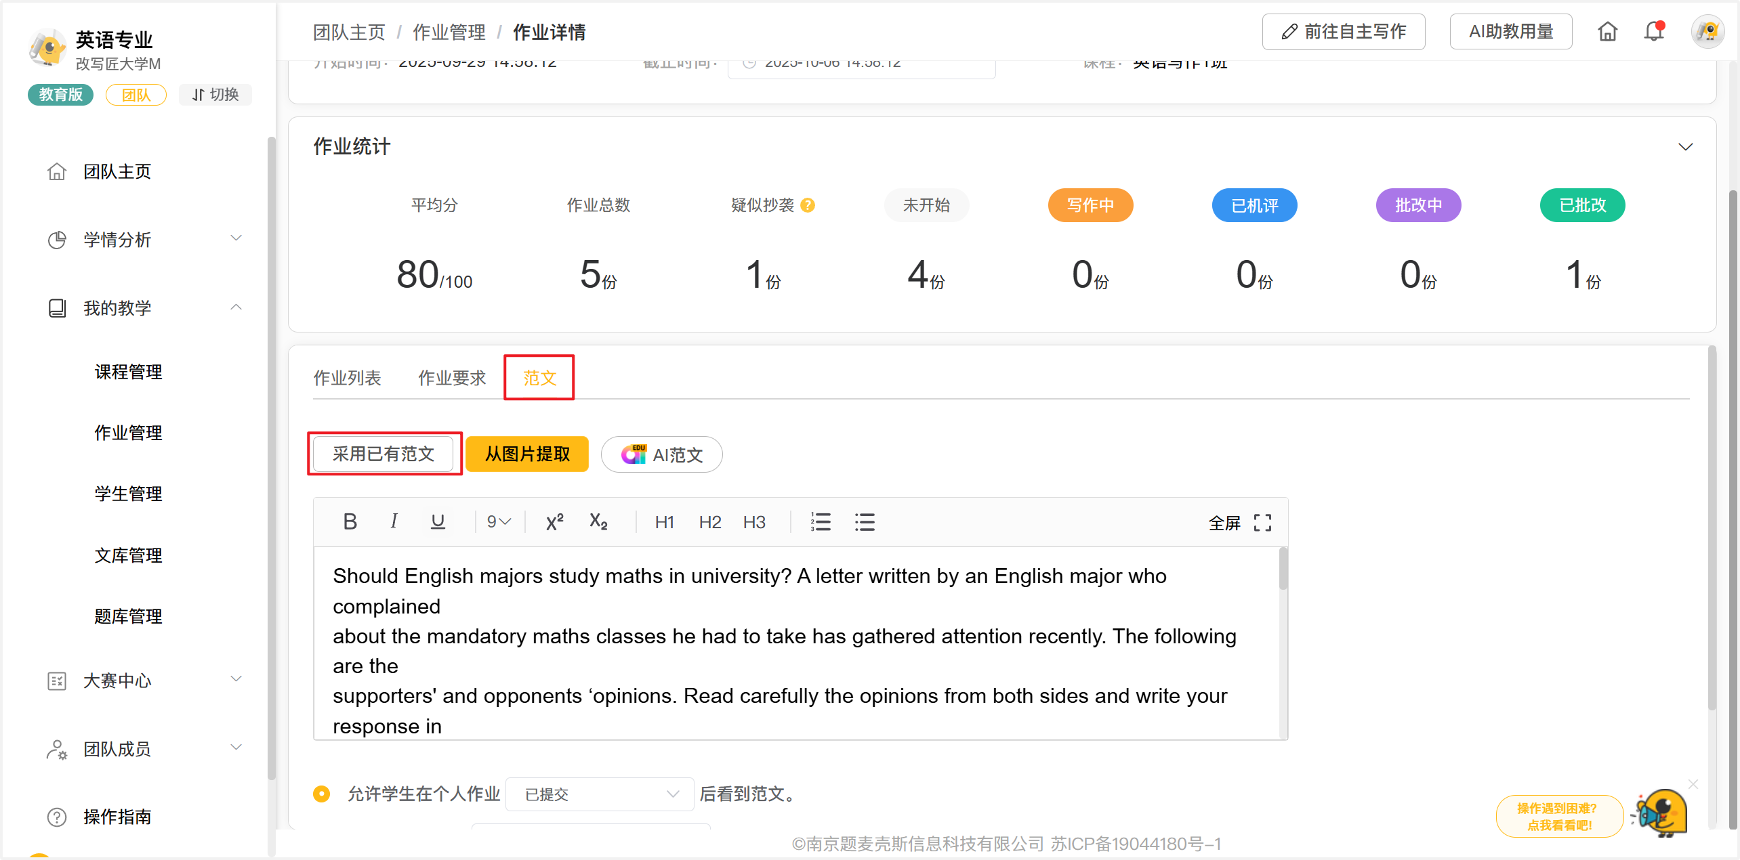Click the 前往自主写作 button
1740x860 pixels.
1343,32
